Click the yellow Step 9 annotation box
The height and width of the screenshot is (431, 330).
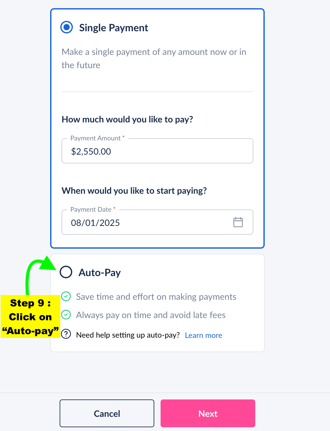click(30, 316)
